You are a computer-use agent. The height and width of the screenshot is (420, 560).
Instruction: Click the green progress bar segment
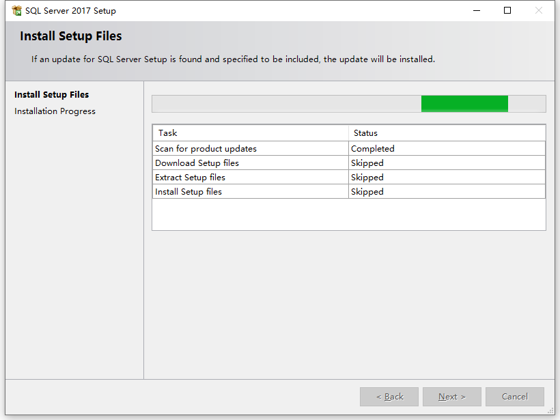464,104
